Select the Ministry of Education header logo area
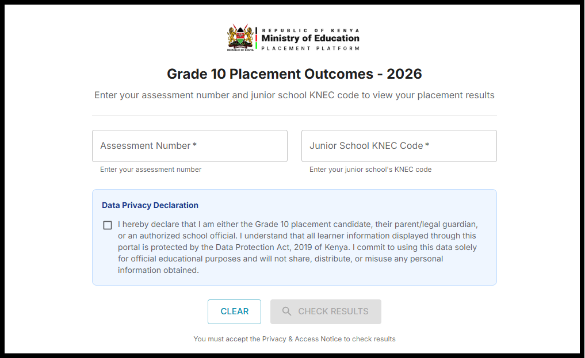 tap(293, 37)
